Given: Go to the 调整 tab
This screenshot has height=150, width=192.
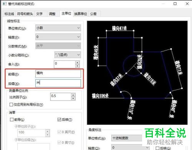Looking at the screenshot, I should click(52, 14).
